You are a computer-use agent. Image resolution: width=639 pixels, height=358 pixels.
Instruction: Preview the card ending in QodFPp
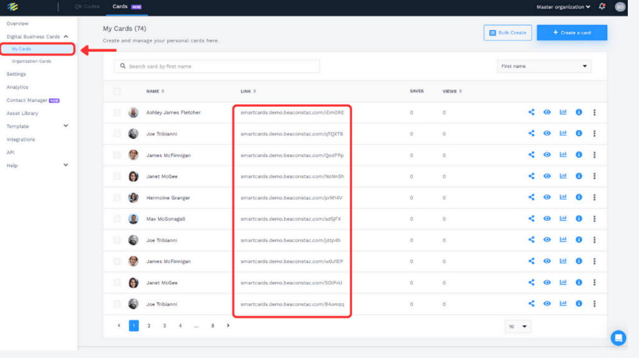coord(547,154)
